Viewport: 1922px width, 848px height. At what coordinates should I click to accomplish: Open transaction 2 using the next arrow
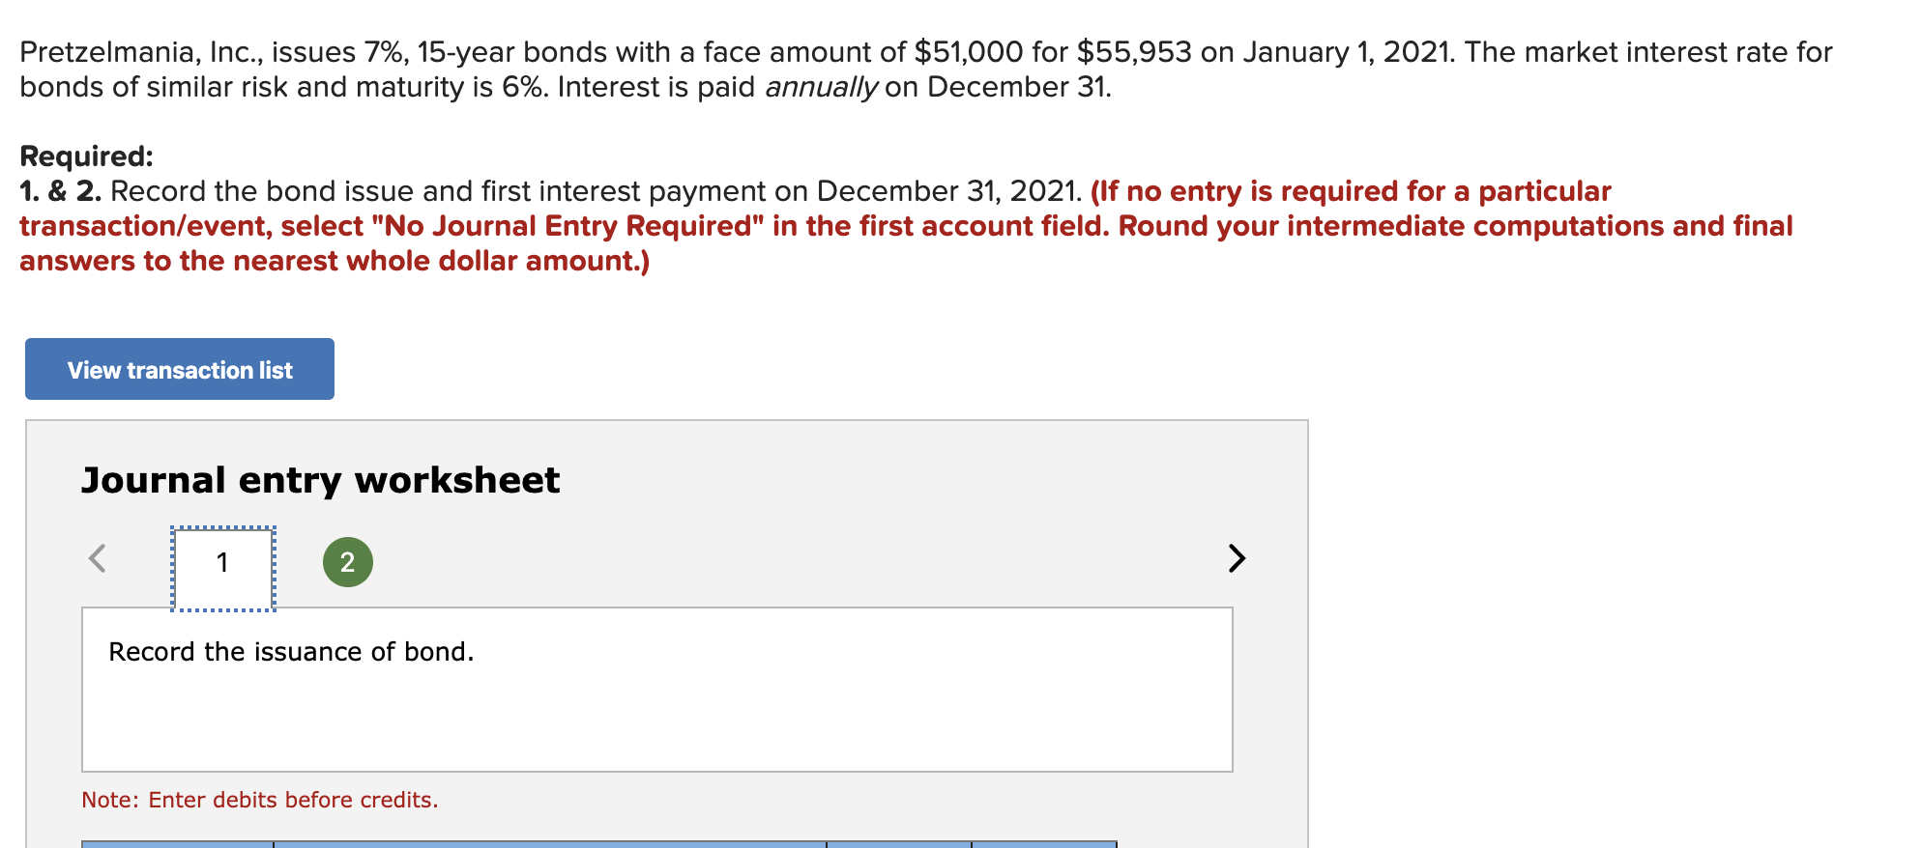[x=1236, y=559]
